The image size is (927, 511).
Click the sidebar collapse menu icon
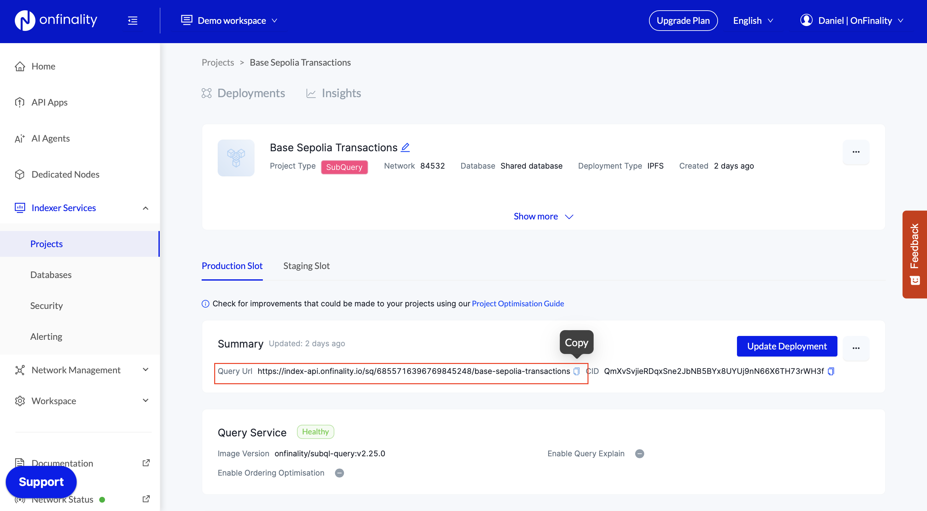tap(132, 21)
